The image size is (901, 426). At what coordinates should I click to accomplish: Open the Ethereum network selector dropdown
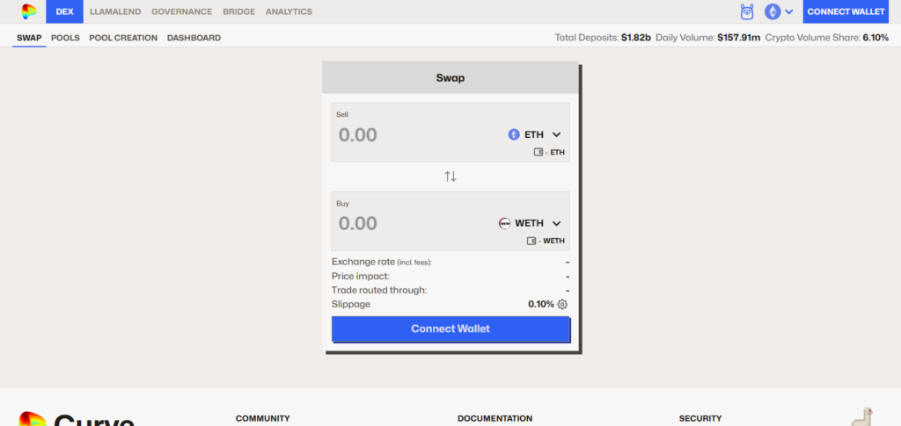779,11
